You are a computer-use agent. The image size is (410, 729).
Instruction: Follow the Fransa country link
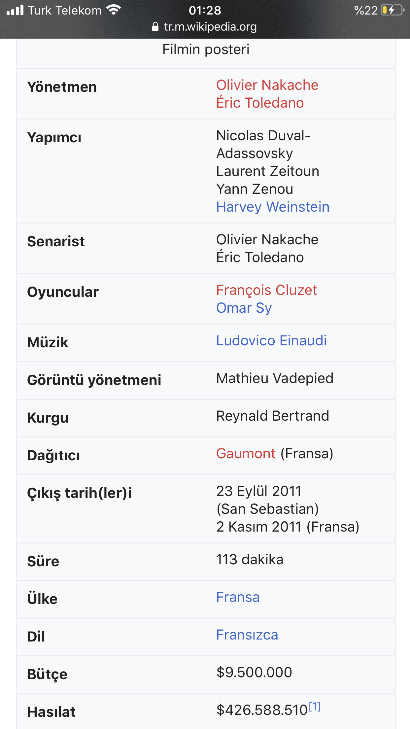[238, 597]
